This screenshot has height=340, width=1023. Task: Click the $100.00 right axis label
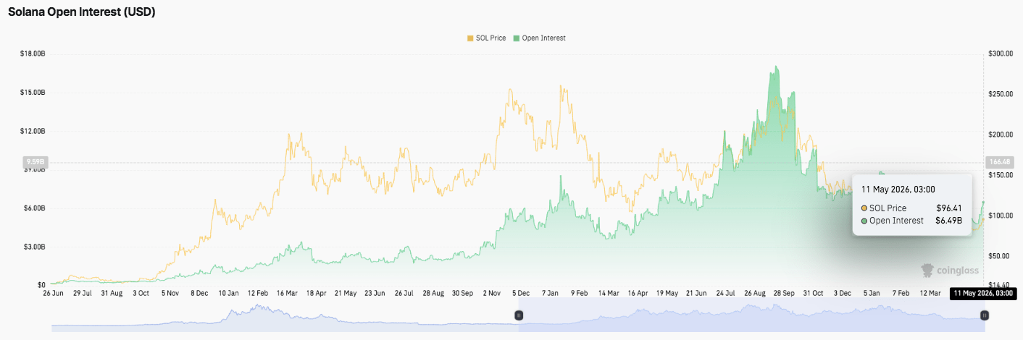(x=999, y=216)
